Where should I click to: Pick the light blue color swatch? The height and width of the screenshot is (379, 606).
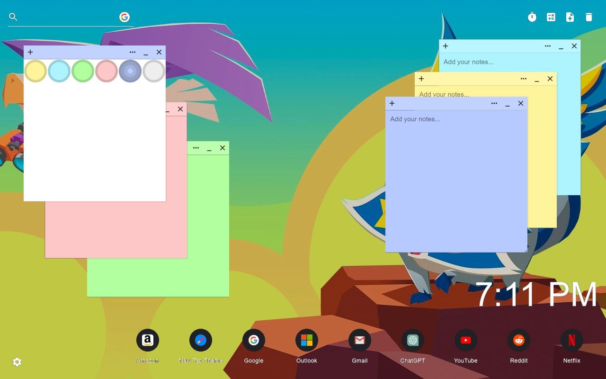click(x=59, y=71)
